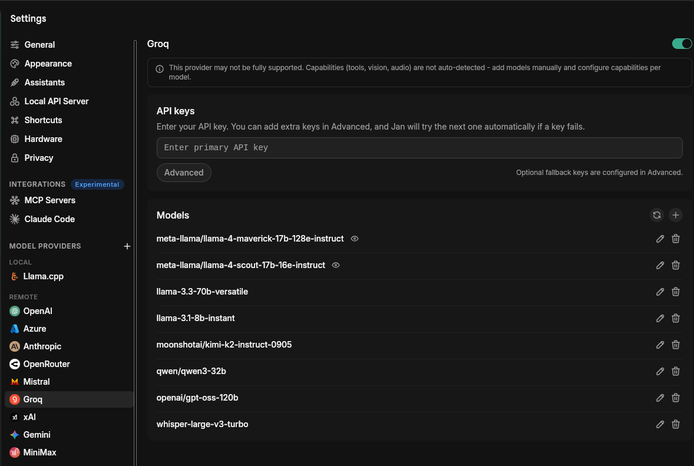Click the whisper-large-v3-turbo model name
694x466 pixels.
[x=202, y=424]
